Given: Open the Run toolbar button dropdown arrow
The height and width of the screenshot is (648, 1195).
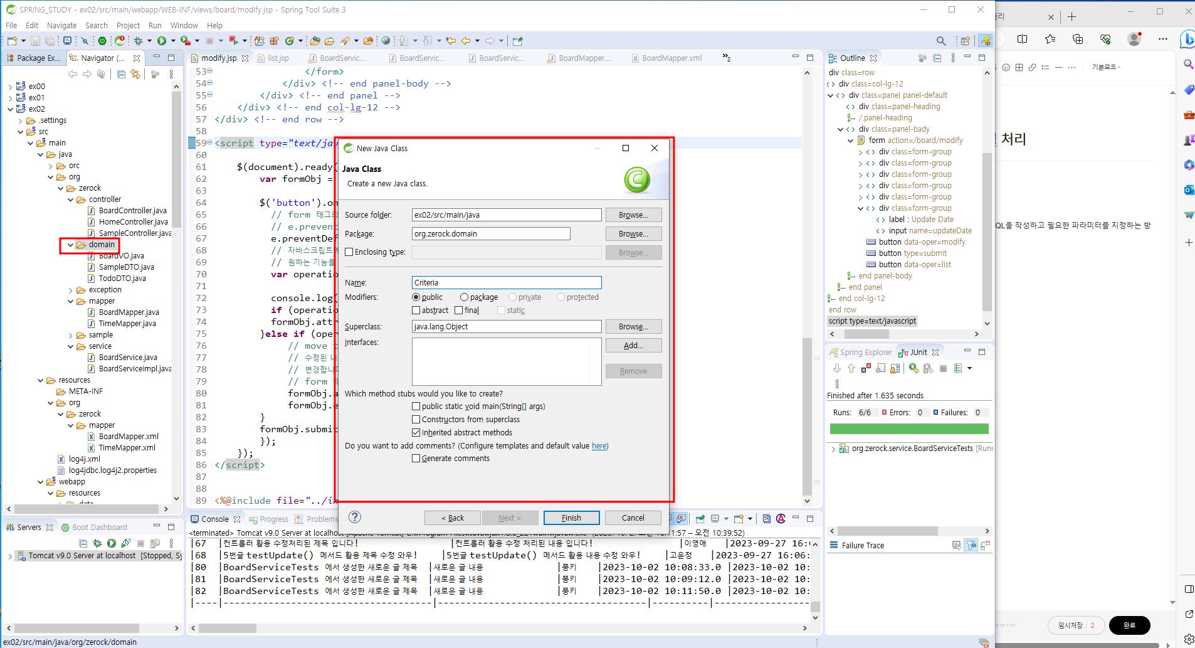Looking at the screenshot, I should tap(173, 41).
